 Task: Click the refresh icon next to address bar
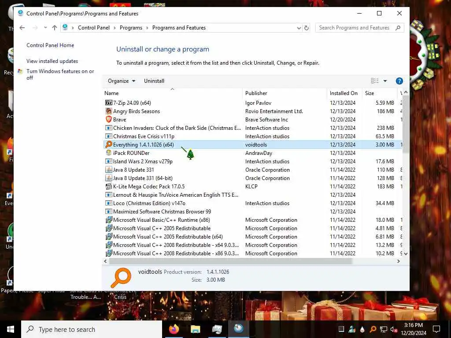click(307, 28)
